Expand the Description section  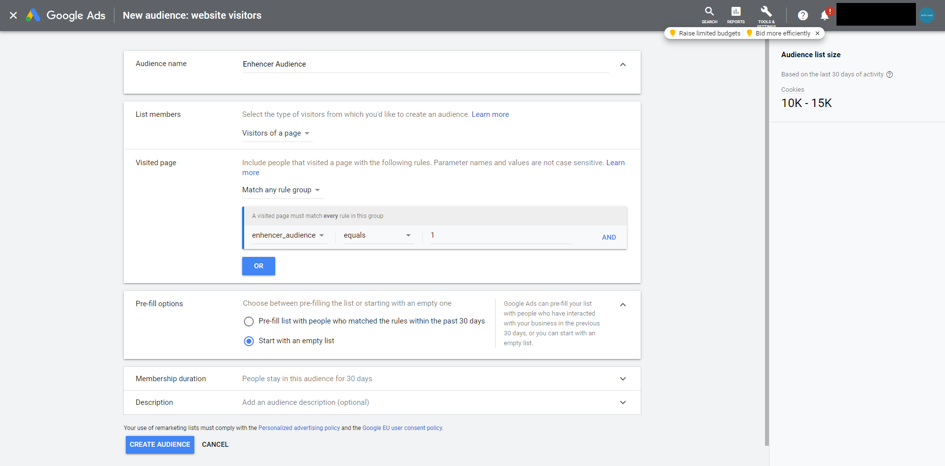pyautogui.click(x=623, y=402)
